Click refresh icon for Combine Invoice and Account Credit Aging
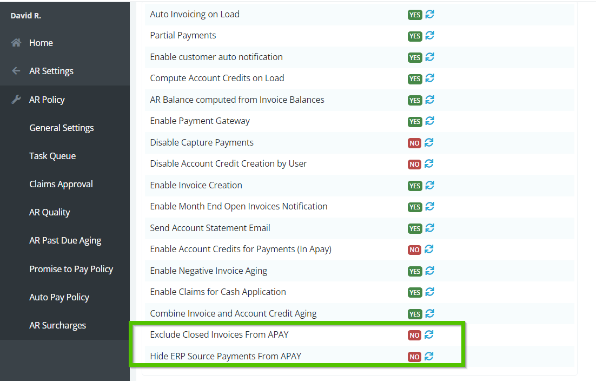Viewport: 596px width, 381px height. click(x=429, y=314)
